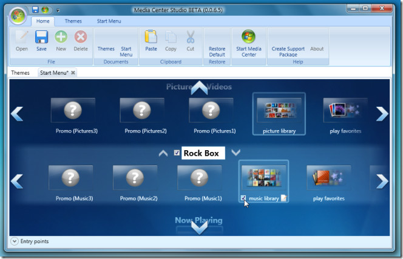Screen dimensions: 403x259
Task: Move music row right with arrow
Action: [382, 181]
